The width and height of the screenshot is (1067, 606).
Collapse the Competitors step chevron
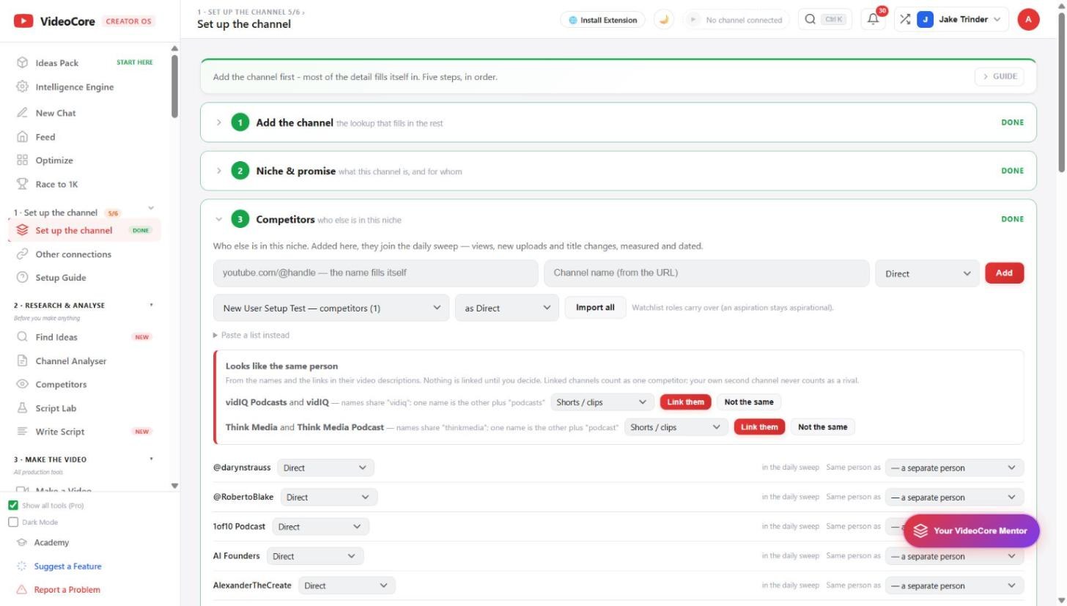coord(218,219)
